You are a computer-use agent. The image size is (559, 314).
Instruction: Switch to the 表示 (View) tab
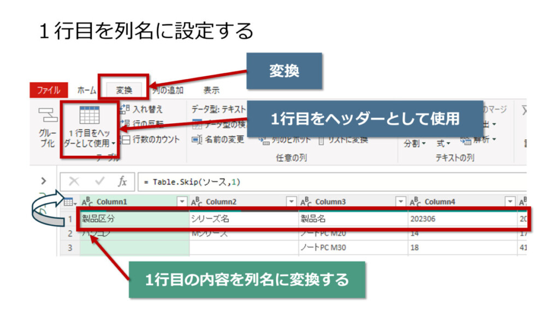click(x=211, y=90)
